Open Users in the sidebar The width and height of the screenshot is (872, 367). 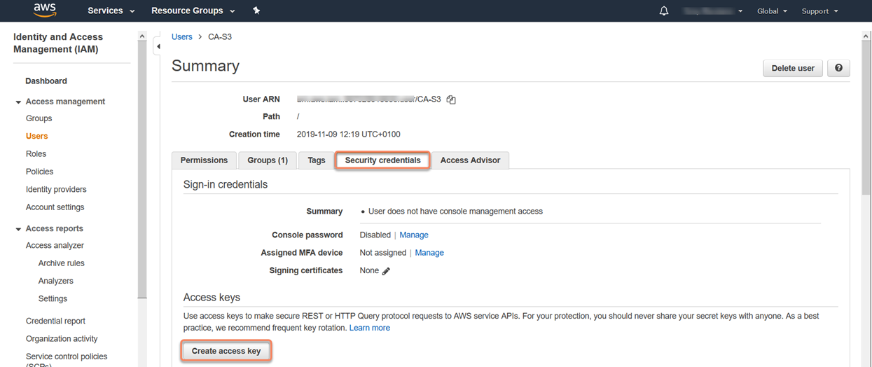tap(37, 136)
